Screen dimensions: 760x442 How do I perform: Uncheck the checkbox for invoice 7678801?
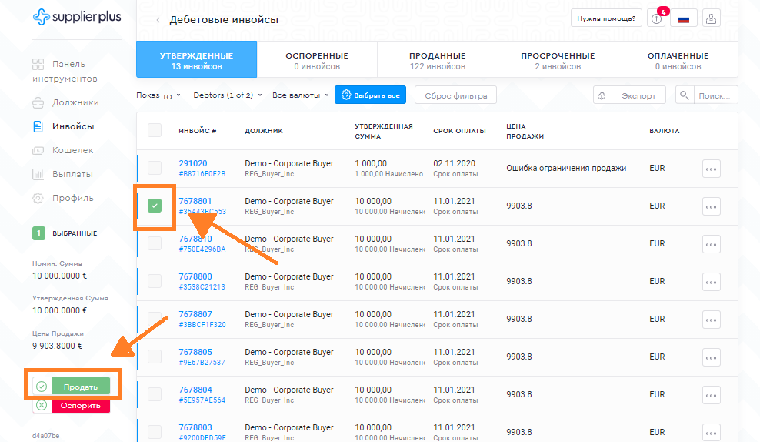click(155, 206)
